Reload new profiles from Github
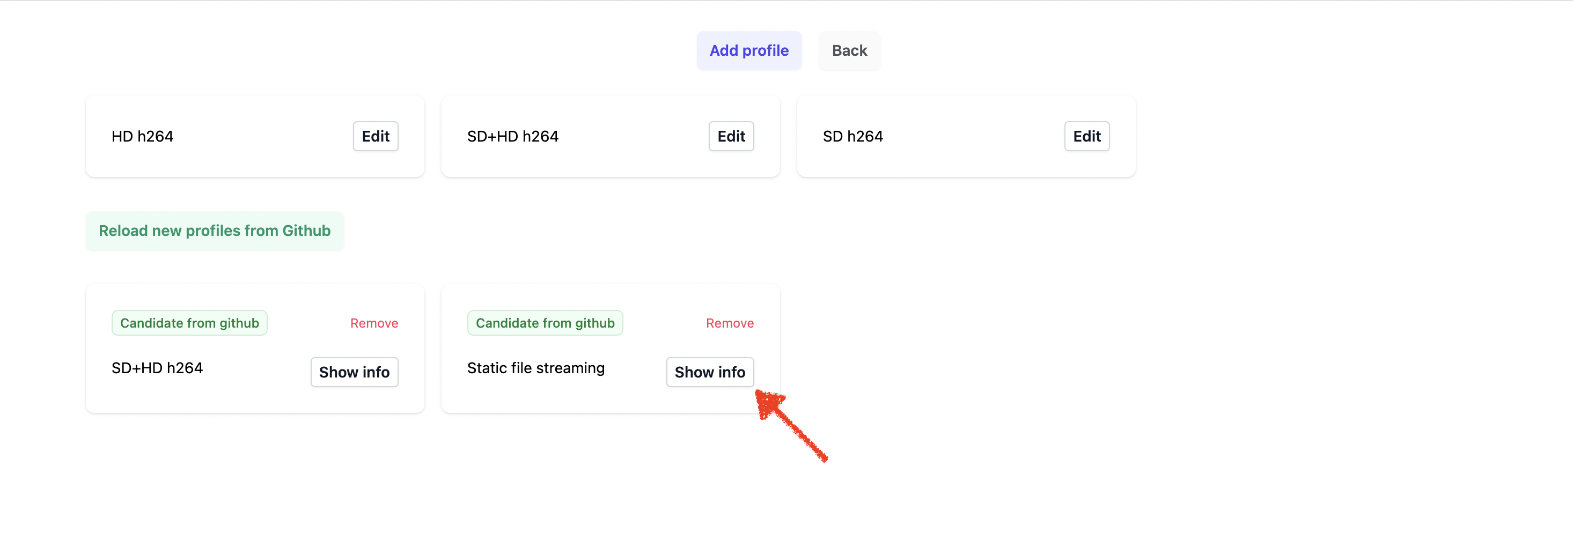Viewport: 1573px width, 548px height. coord(215,231)
